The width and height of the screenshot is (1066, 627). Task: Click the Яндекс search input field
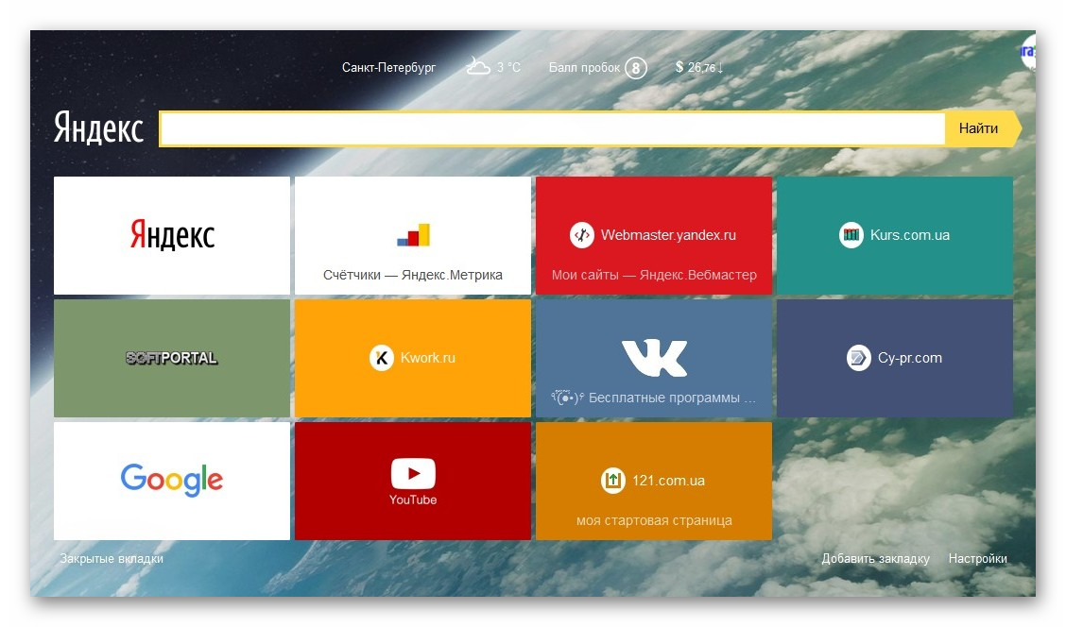pos(552,128)
